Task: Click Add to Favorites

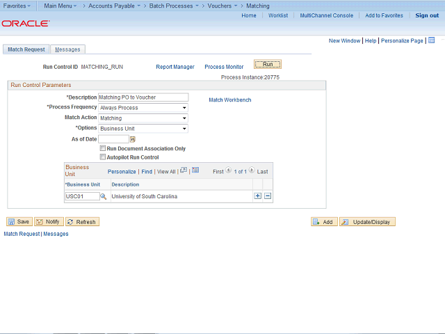Action: coord(384,15)
